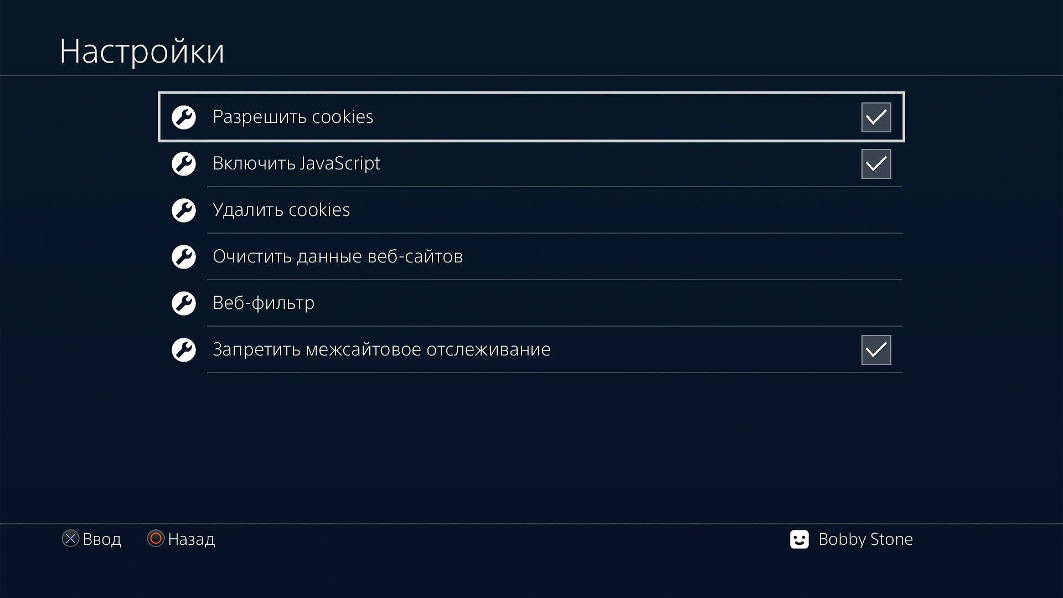This screenshot has height=598, width=1063.
Task: Click wrench icon beside Запретить межсайтовое отслеживание
Action: pyautogui.click(x=184, y=350)
